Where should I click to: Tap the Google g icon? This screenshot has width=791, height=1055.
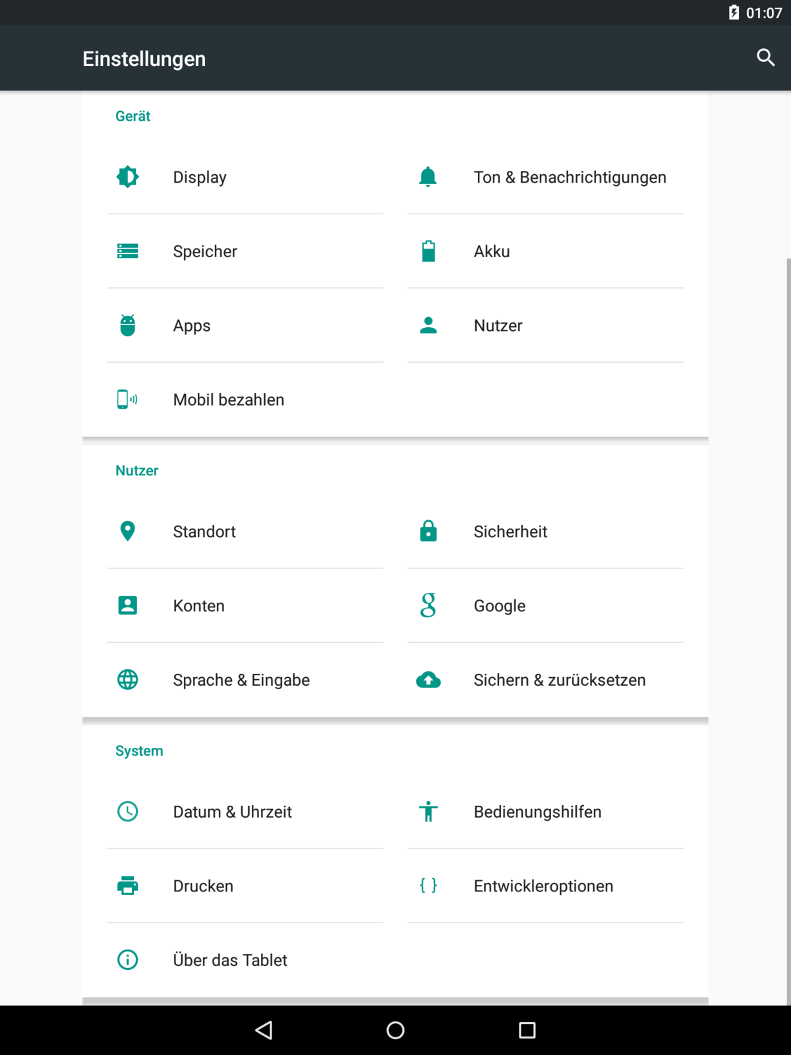tap(428, 605)
